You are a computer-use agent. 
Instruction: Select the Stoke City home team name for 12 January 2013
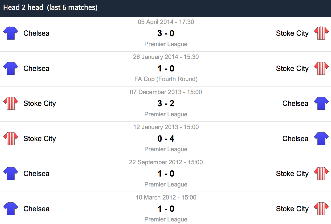click(x=40, y=139)
